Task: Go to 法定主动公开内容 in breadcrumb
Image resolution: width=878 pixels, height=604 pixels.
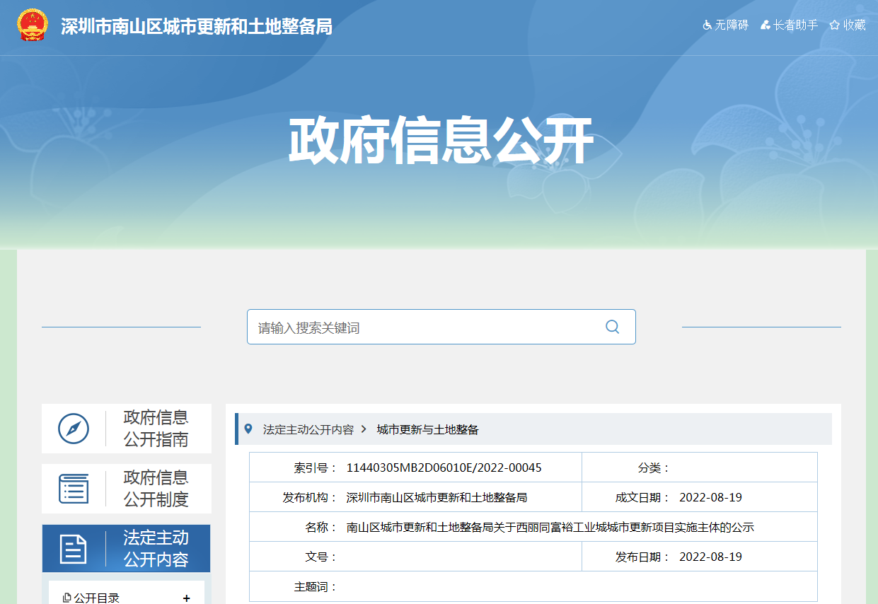Action: (x=308, y=430)
